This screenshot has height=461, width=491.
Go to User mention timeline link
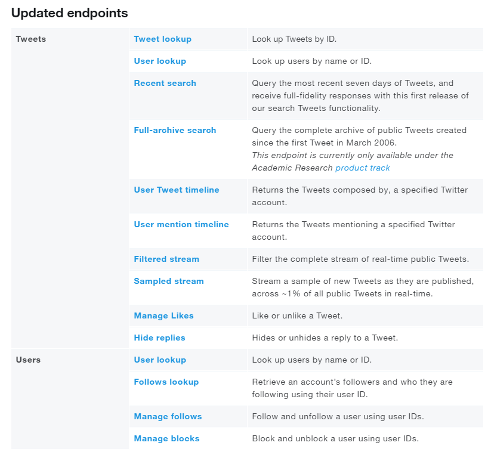(181, 225)
